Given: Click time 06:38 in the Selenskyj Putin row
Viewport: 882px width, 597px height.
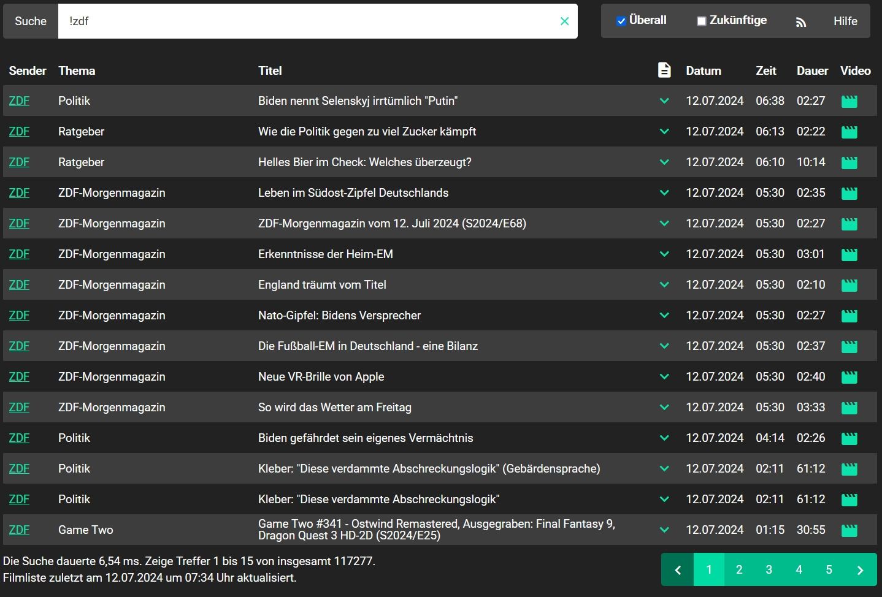Looking at the screenshot, I should (x=770, y=101).
